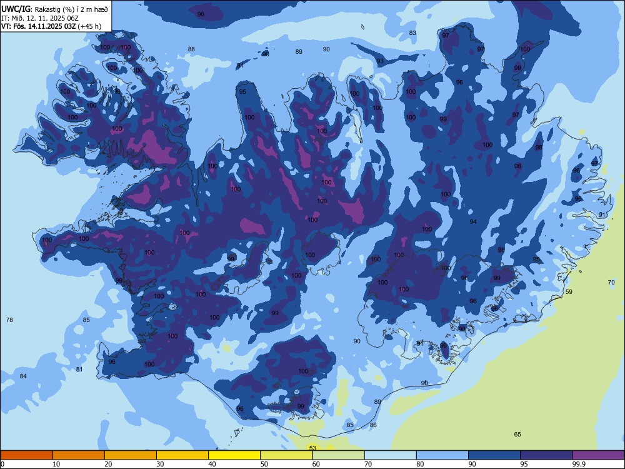Click the '0' legend tick label

pos(2,464)
